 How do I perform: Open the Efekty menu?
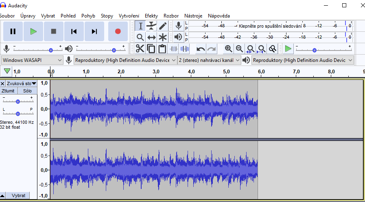(151, 16)
